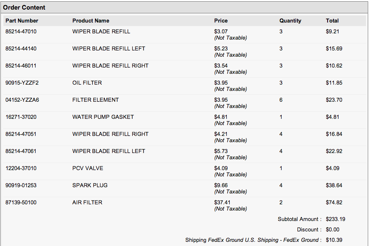Select part number 85214-47010
The height and width of the screenshot is (246, 369).
[x=21, y=31]
